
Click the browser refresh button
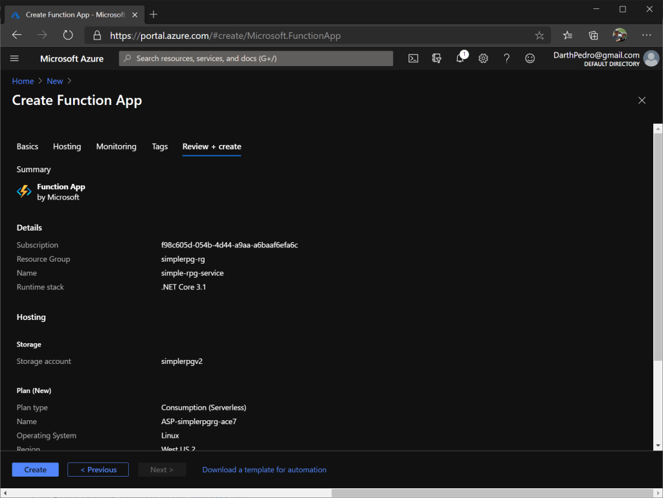point(68,36)
